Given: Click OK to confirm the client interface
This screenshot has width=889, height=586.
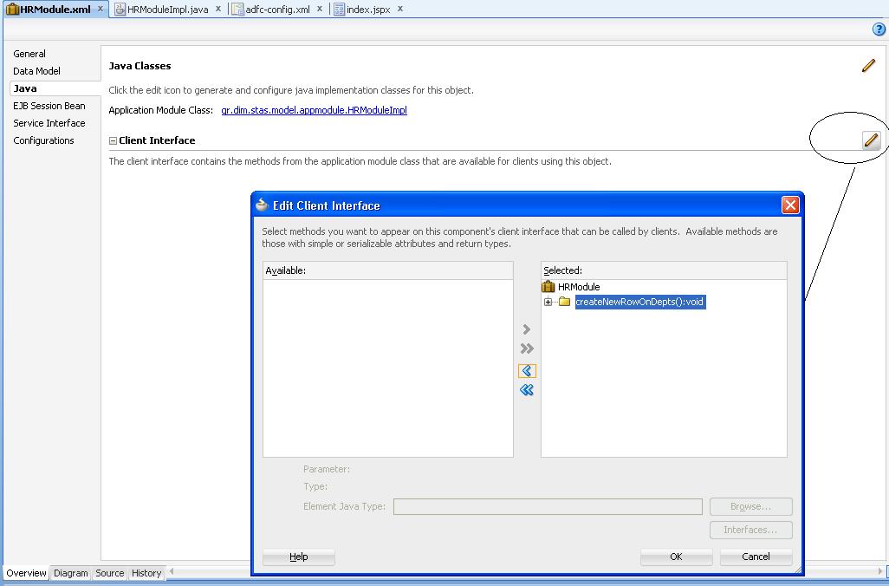Looking at the screenshot, I should [676, 557].
